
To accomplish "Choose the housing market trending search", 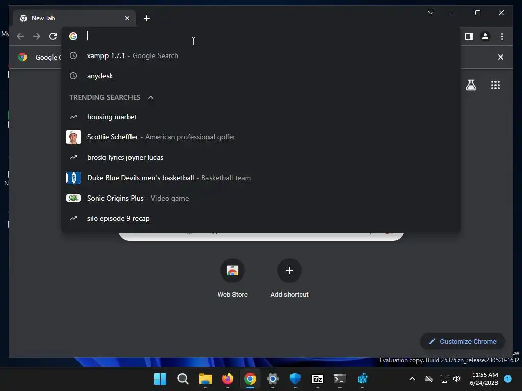I will [261, 117].
